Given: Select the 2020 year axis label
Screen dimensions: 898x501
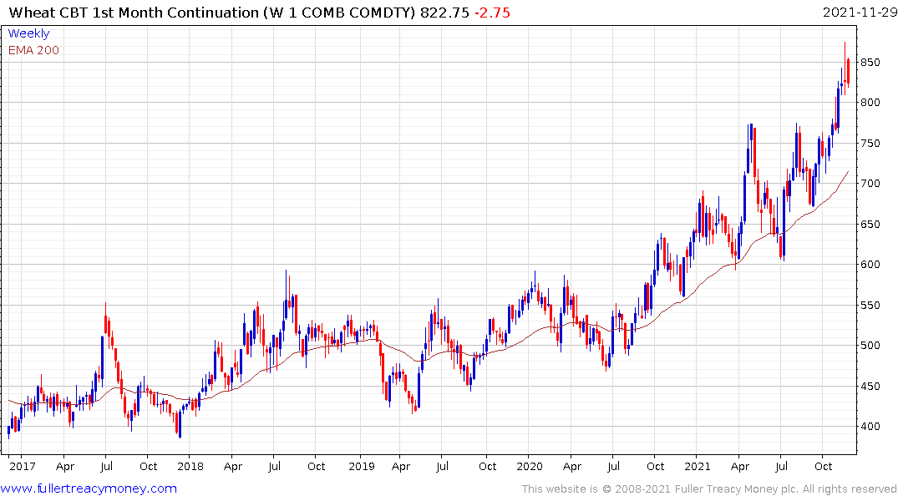Looking at the screenshot, I should [x=529, y=466].
